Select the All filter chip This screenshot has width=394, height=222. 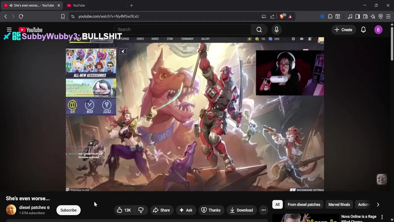click(x=277, y=204)
